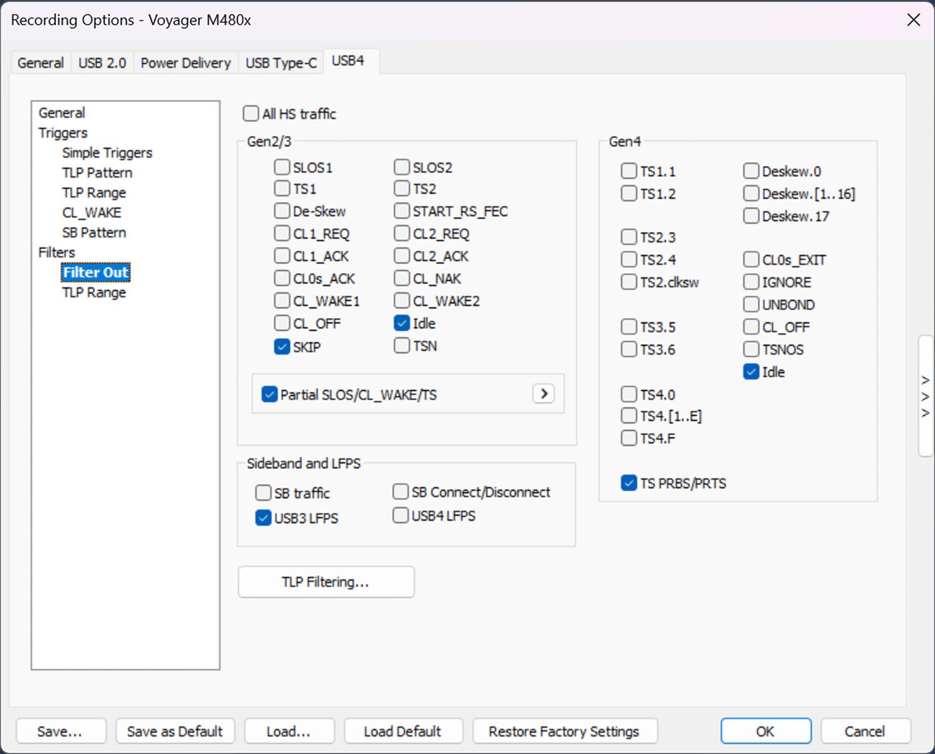Click Save as Default
The image size is (935, 754).
tap(175, 731)
